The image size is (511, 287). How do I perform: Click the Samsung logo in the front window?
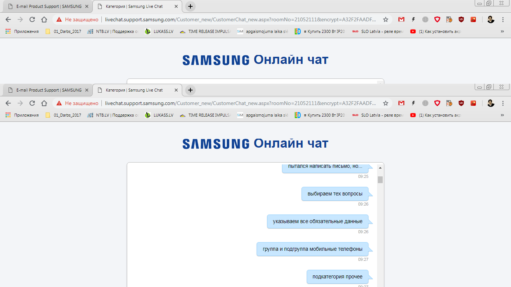[216, 144]
